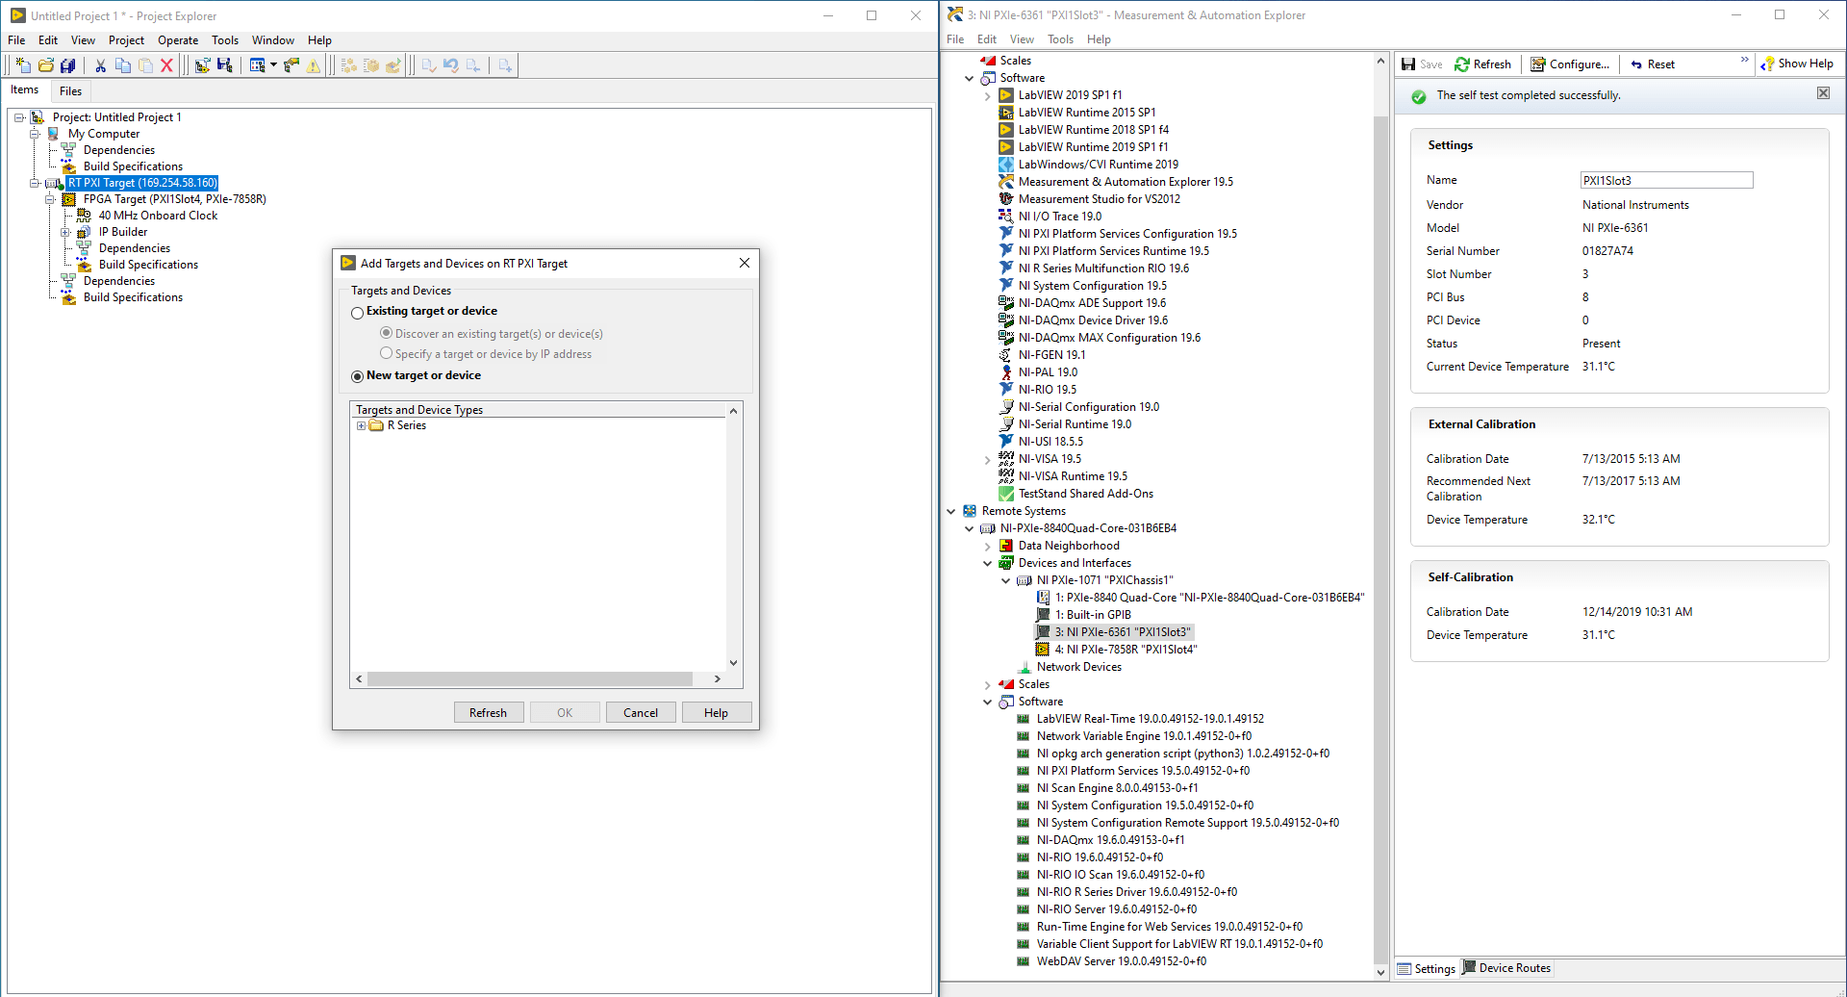The width and height of the screenshot is (1847, 997).
Task: Click the LabWindows/CVI Runtime 2019 icon
Action: coord(1006,165)
